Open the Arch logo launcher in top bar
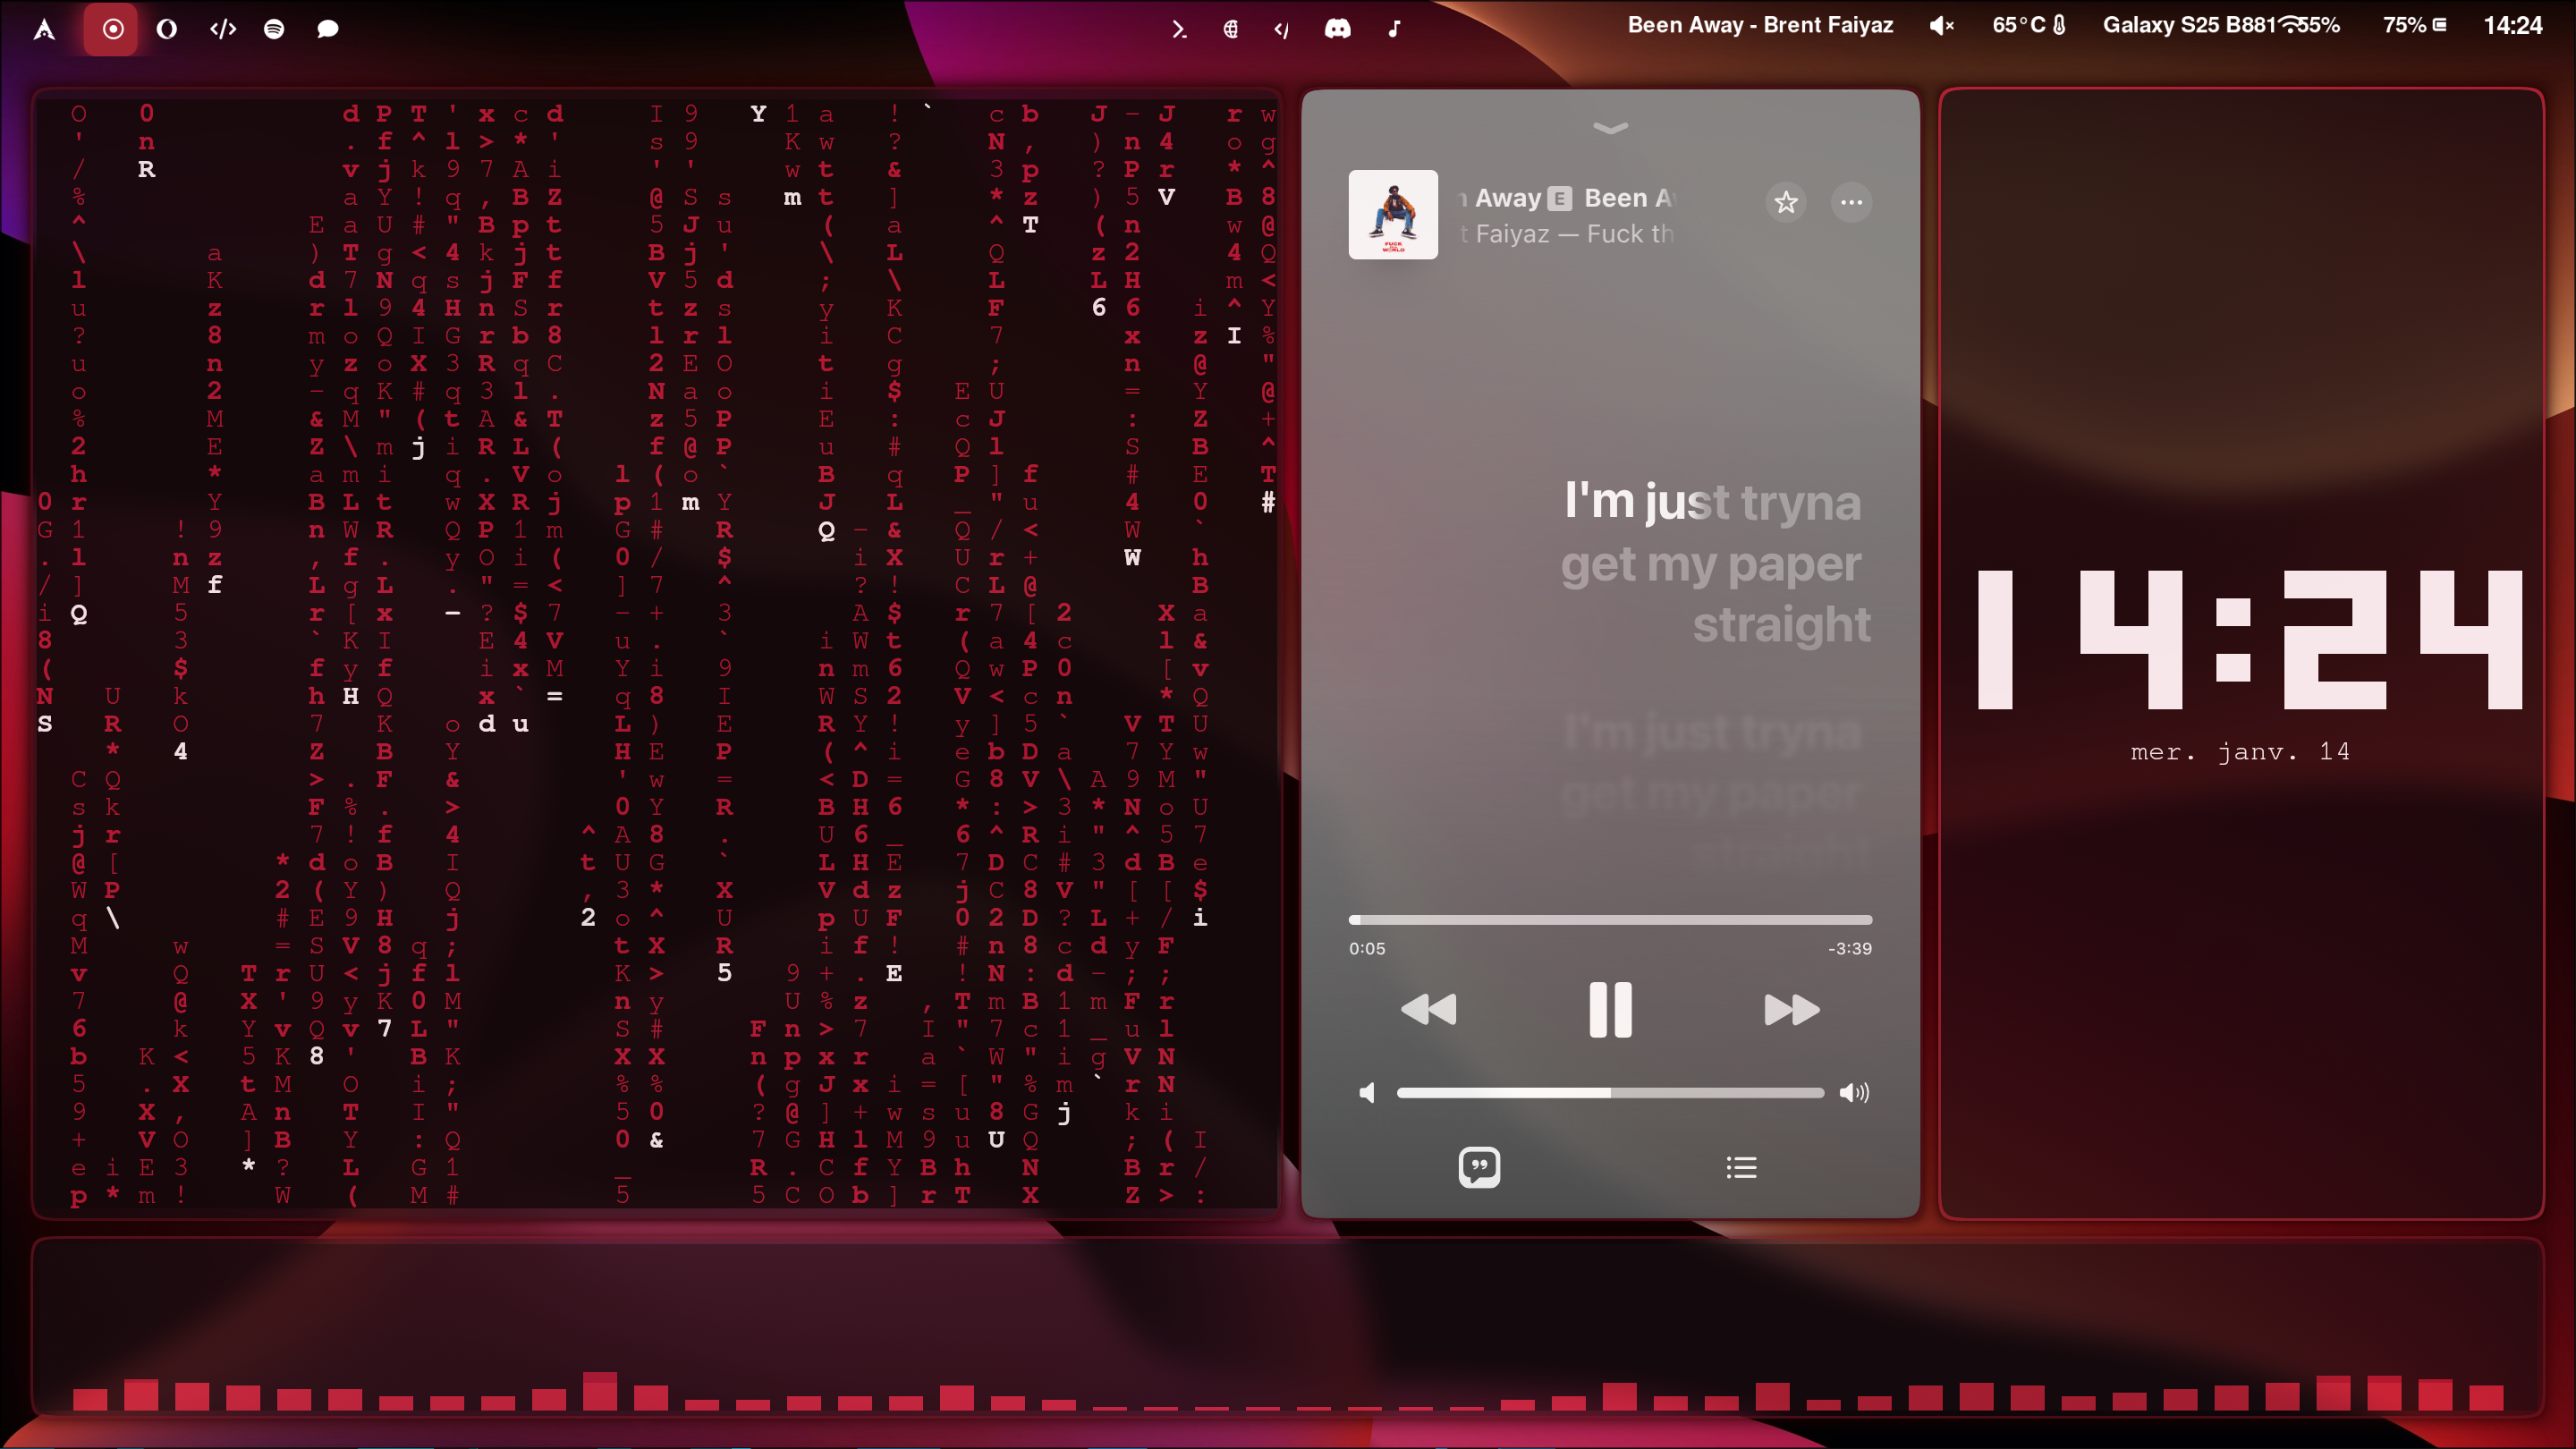Viewport: 2576px width, 1449px height. [x=44, y=29]
